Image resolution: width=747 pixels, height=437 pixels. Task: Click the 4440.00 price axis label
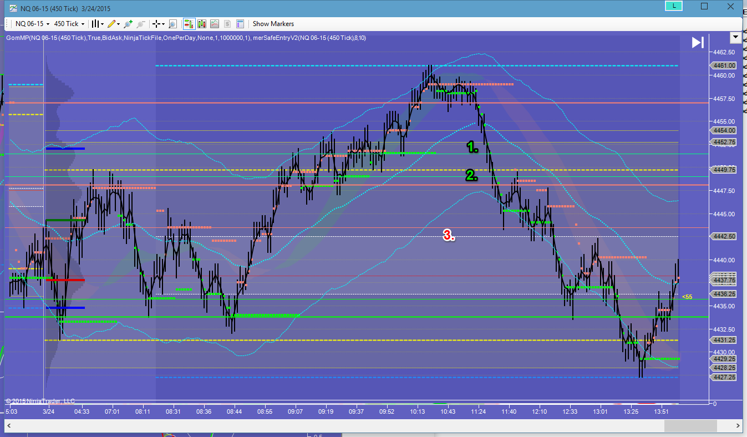tap(724, 260)
